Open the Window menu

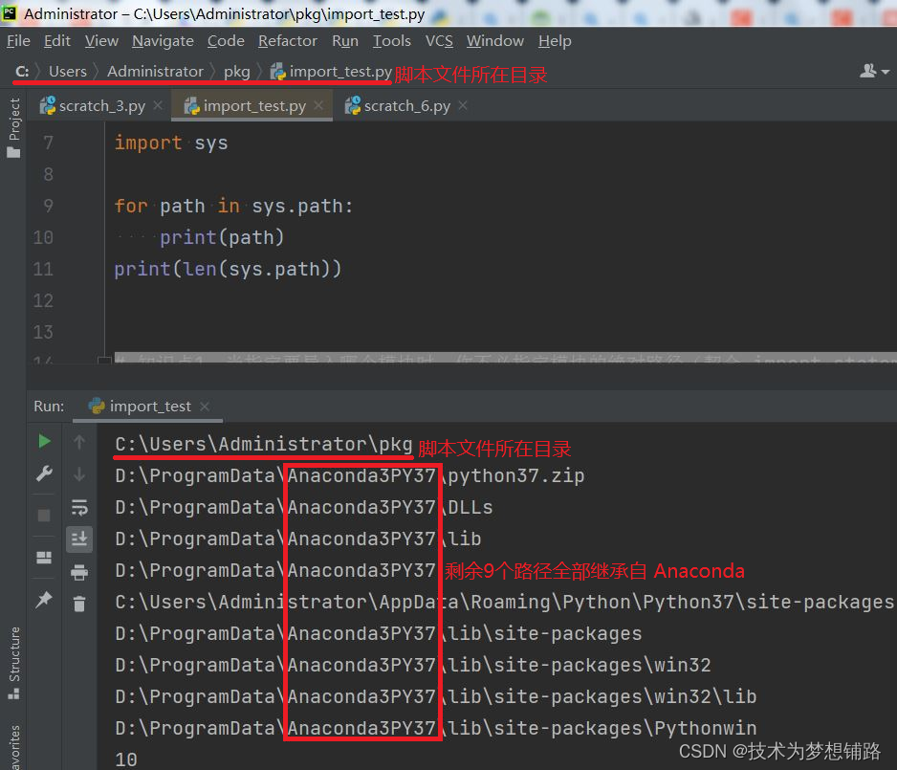(x=494, y=41)
